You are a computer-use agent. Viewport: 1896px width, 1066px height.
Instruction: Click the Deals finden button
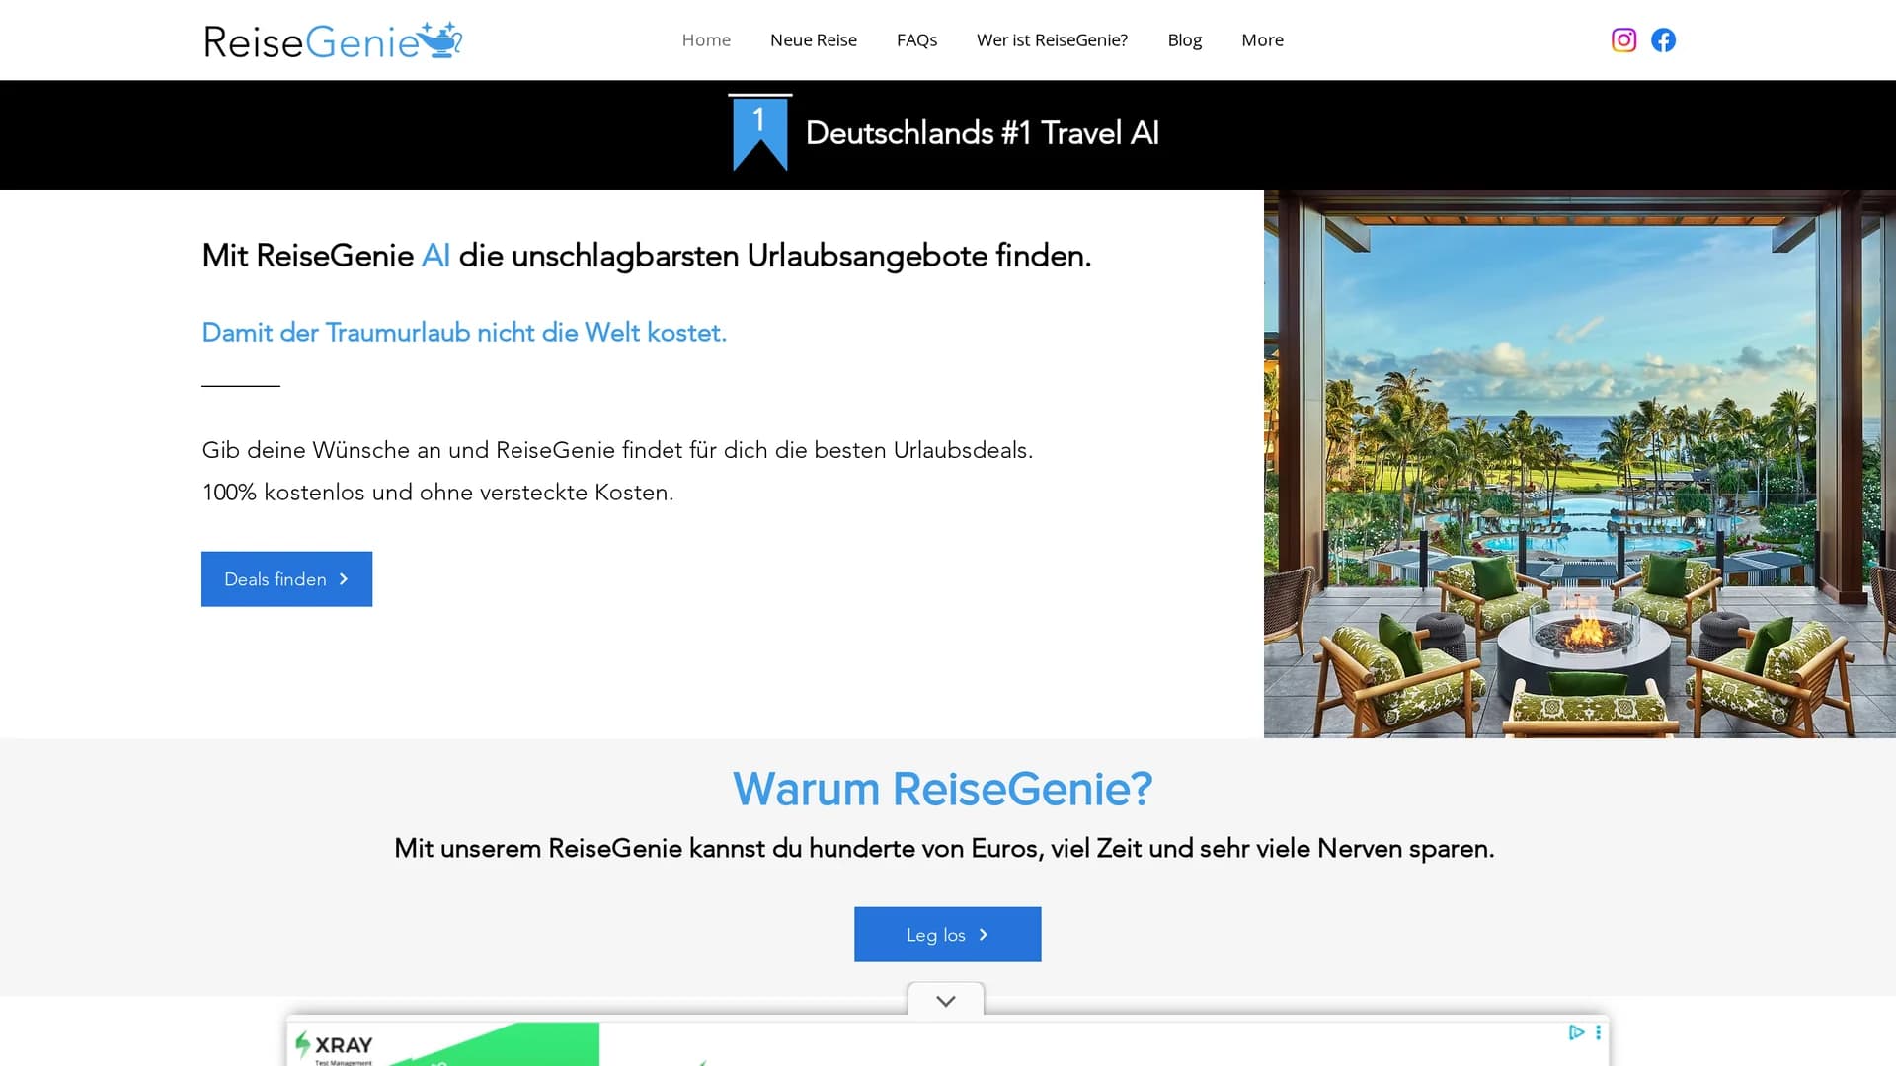(x=286, y=579)
